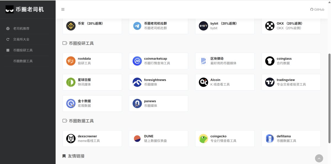Click the coinmarketcap logo icon
The image size is (331, 164).
(137, 61)
